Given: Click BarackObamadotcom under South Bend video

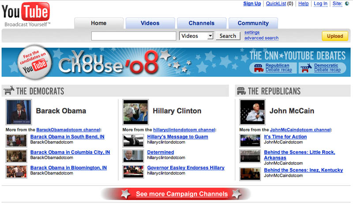Looking at the screenshot, I should point(52,142).
